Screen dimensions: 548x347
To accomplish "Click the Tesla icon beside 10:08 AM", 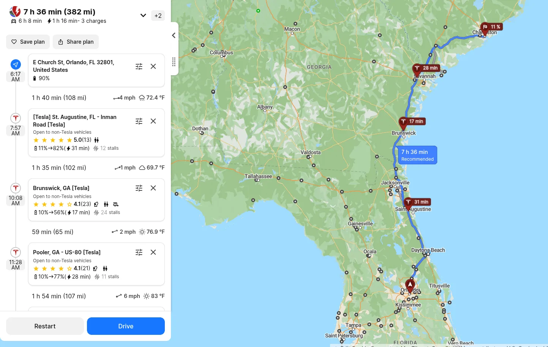I will [x=16, y=188].
